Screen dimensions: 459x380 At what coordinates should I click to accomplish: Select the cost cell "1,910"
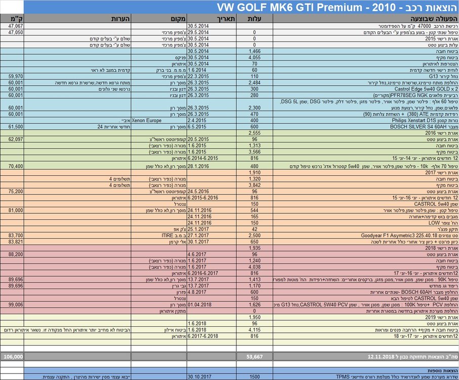255,173
